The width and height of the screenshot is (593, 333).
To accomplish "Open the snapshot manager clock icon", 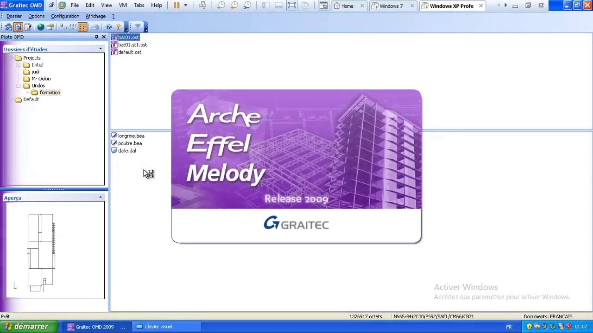I will click(247, 6).
